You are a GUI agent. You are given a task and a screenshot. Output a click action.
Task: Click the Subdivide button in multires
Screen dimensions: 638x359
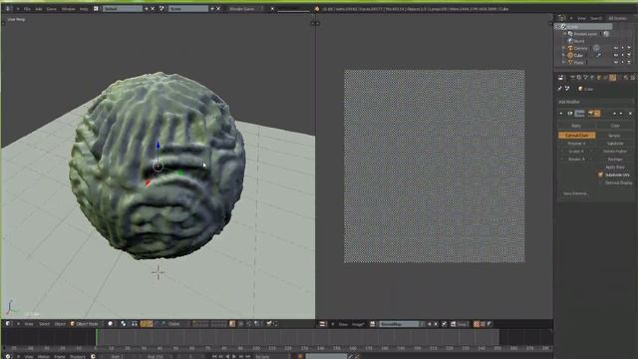pos(615,144)
